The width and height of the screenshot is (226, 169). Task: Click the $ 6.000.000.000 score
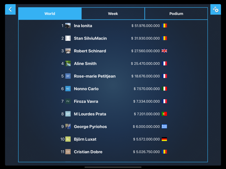click(x=146, y=127)
